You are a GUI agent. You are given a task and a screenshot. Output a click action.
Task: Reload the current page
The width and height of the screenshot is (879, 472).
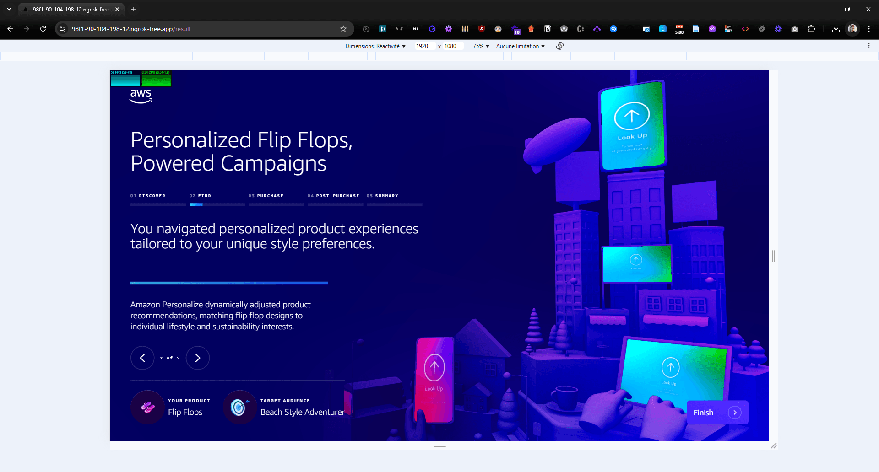click(43, 29)
